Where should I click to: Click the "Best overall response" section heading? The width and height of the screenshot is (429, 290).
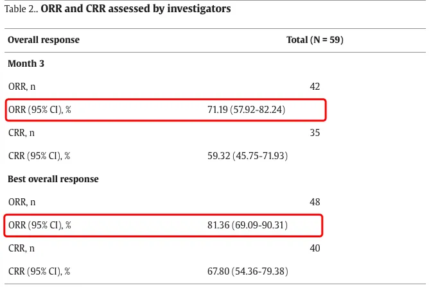[x=53, y=179]
